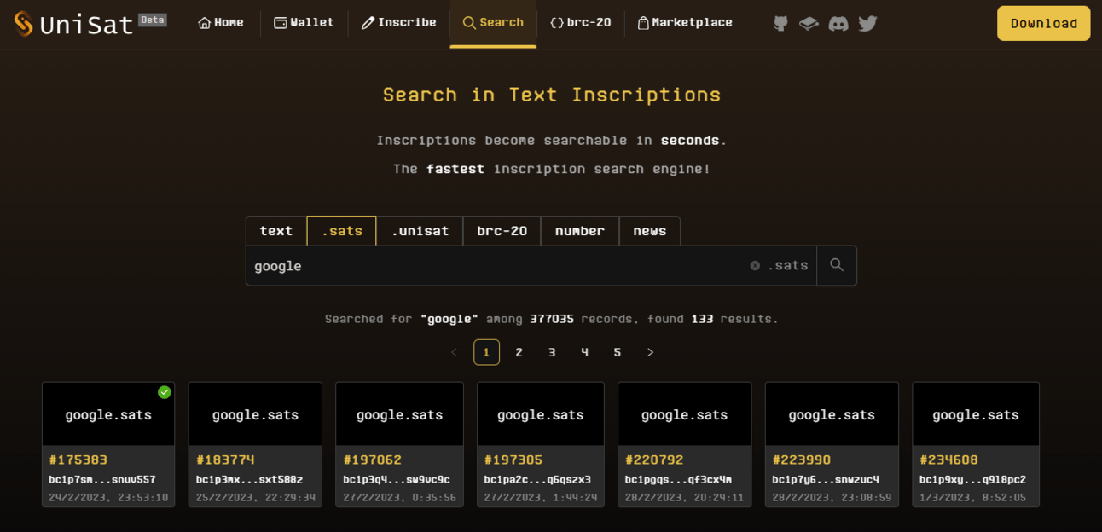Select the .unisat search tab
The image size is (1102, 532).
point(420,231)
